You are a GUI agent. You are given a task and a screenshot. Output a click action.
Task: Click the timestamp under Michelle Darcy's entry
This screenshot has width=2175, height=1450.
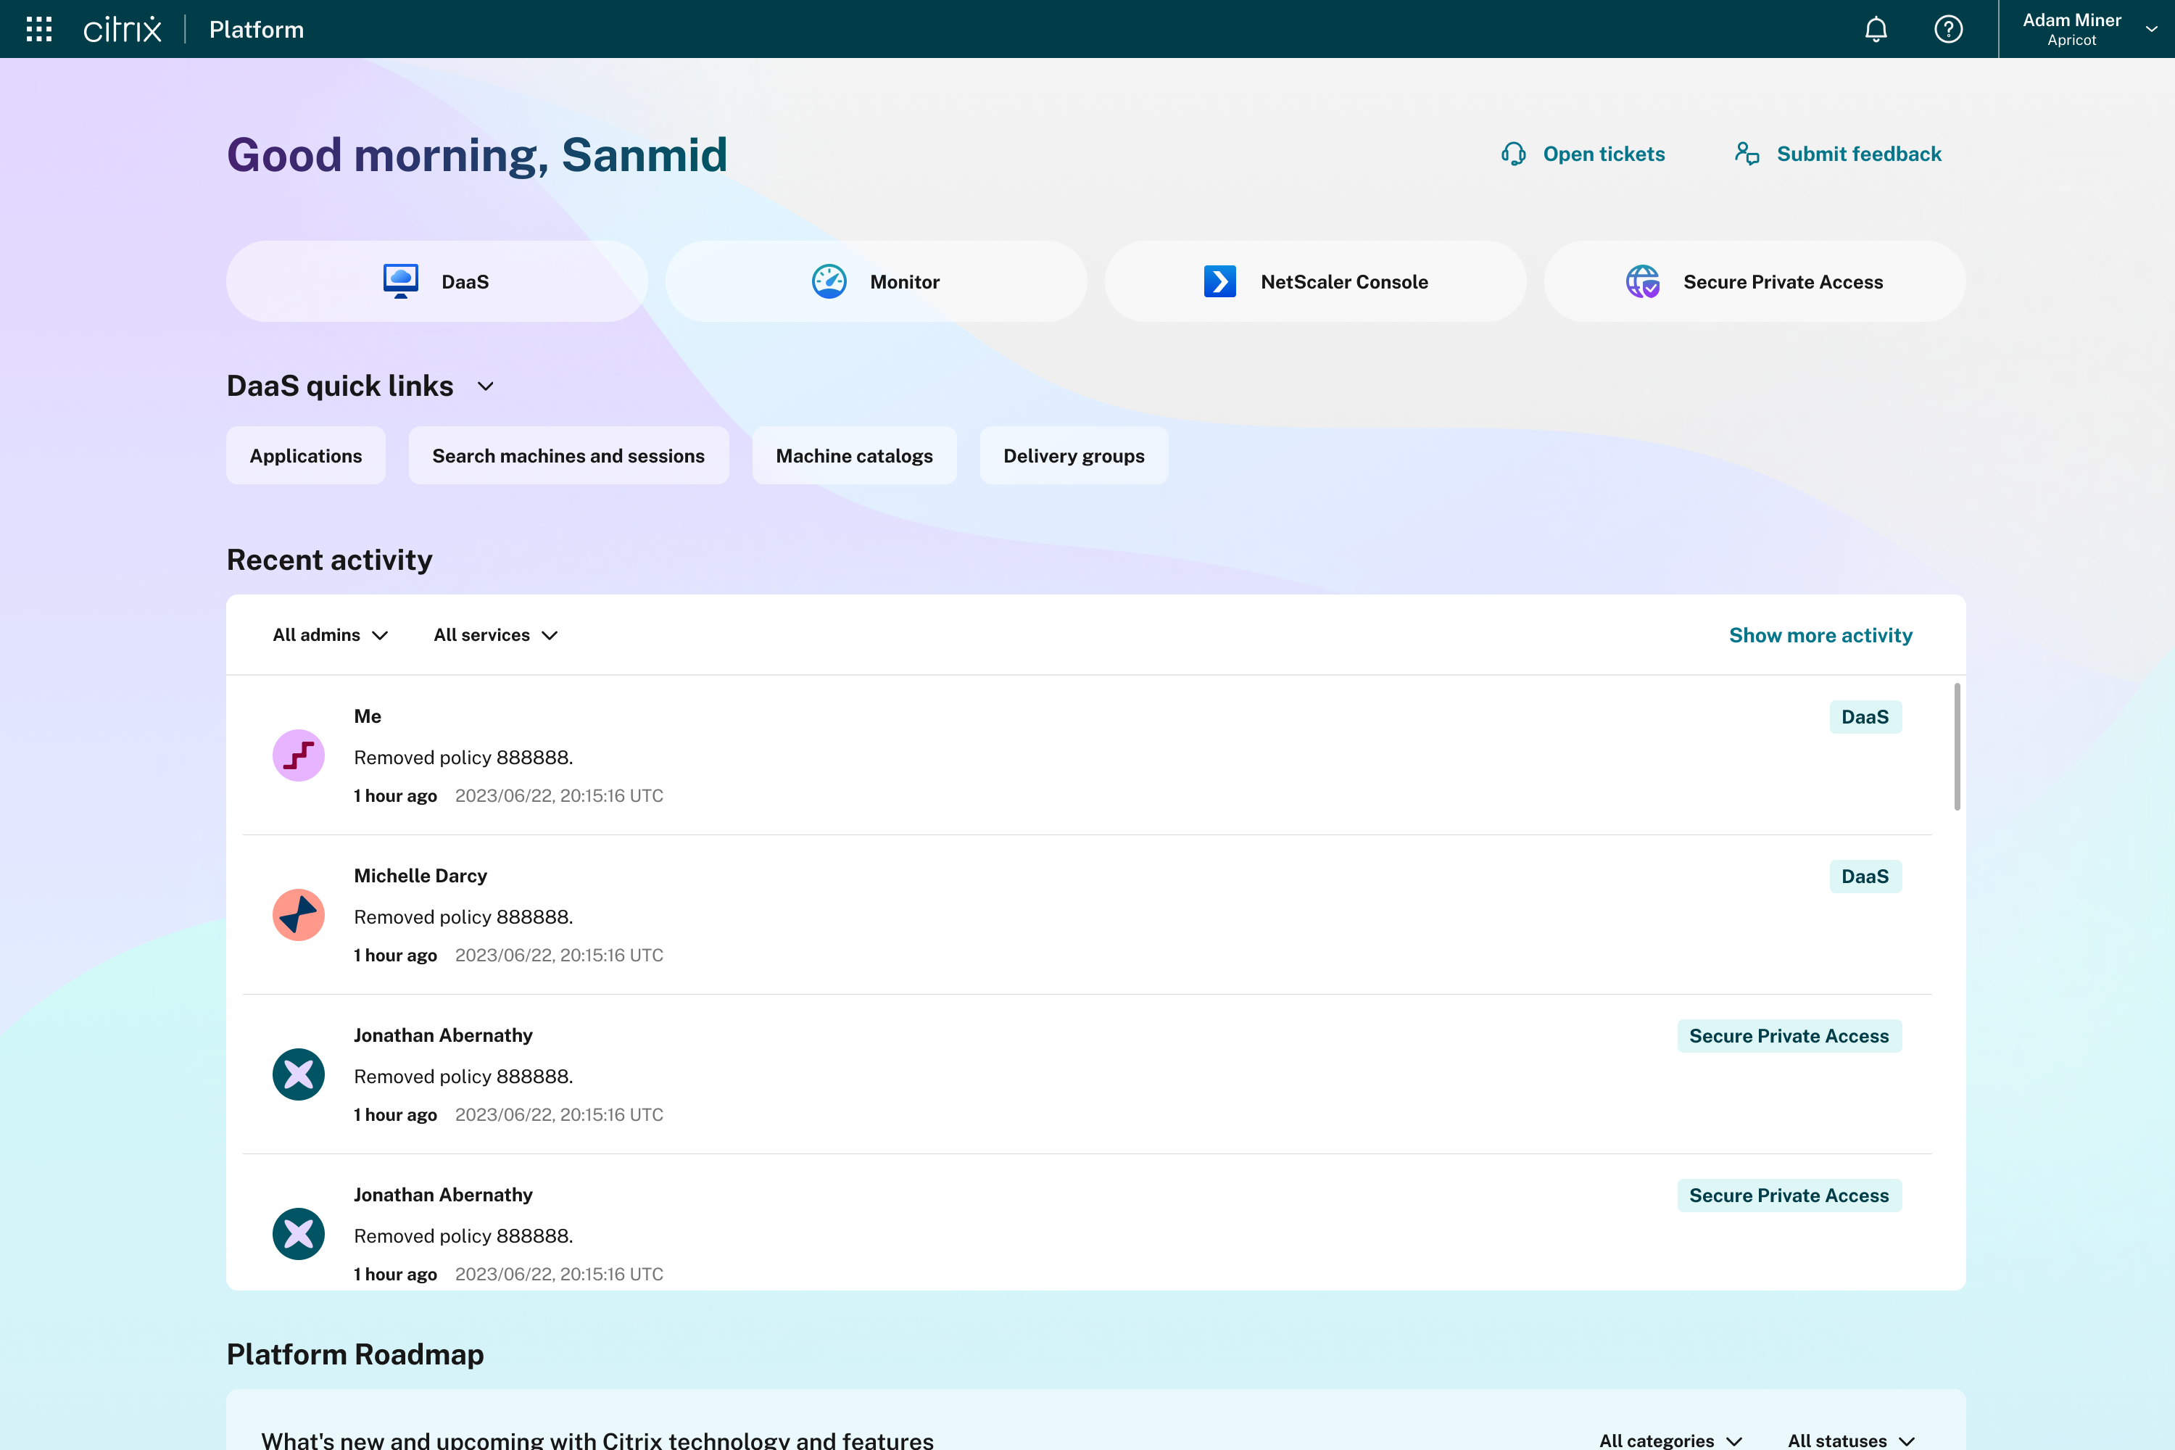(558, 956)
